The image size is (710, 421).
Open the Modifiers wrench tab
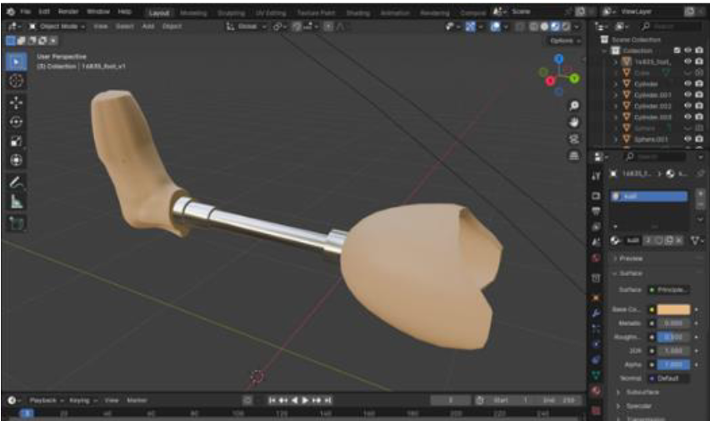(596, 313)
